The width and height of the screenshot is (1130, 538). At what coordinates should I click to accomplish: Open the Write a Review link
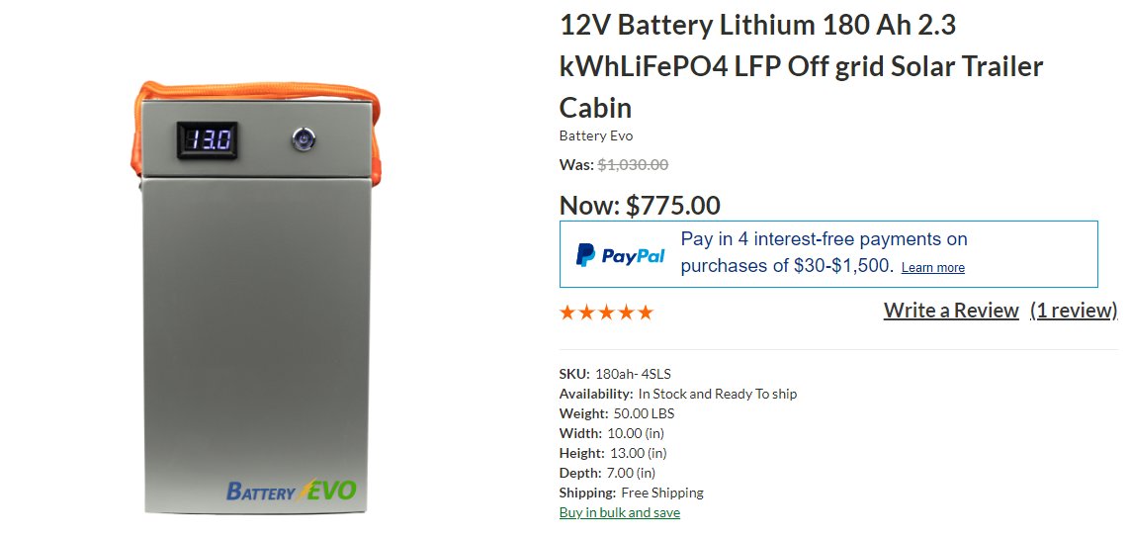point(950,311)
